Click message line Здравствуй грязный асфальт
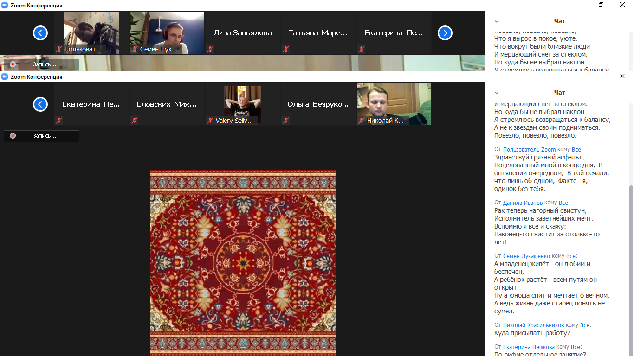This screenshot has height=356, width=634. pos(539,157)
